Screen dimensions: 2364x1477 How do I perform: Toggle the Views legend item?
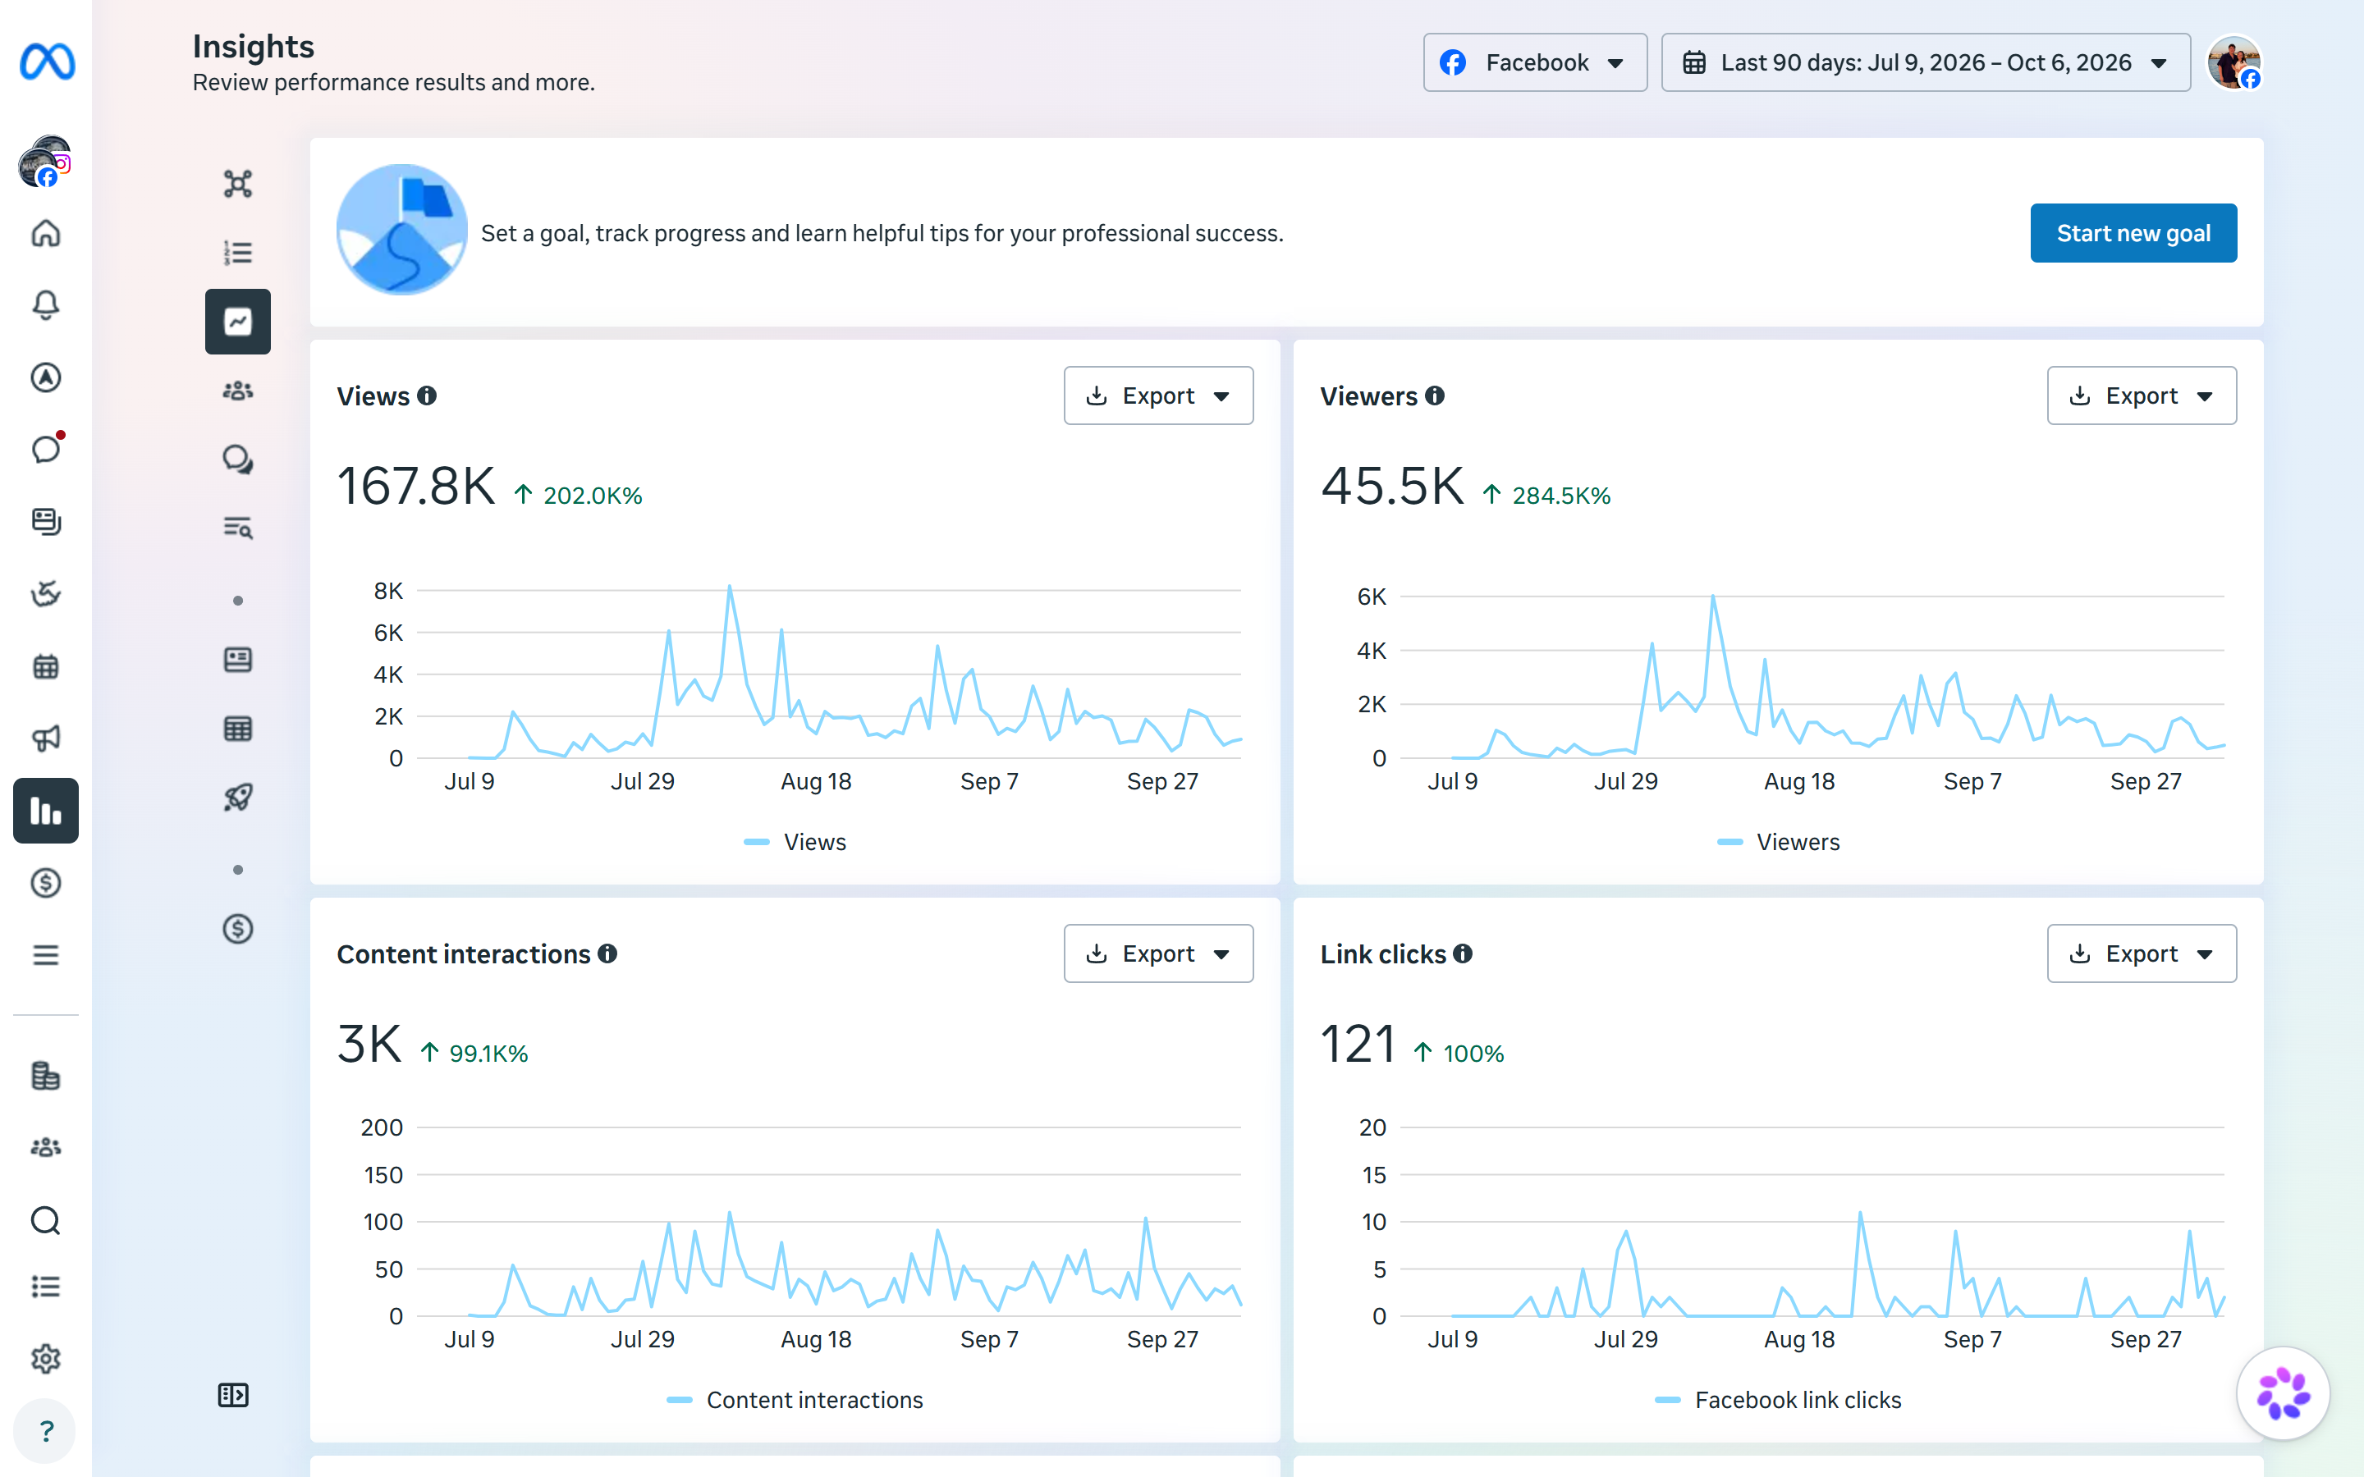click(x=795, y=842)
